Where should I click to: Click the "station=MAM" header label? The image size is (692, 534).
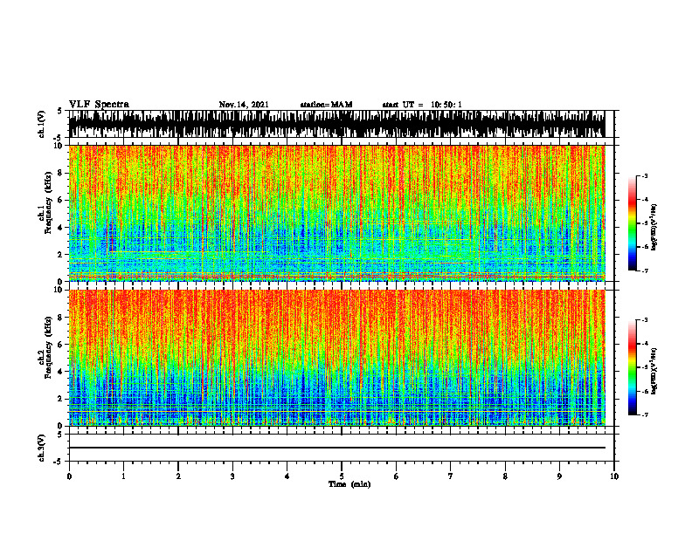[x=326, y=105]
